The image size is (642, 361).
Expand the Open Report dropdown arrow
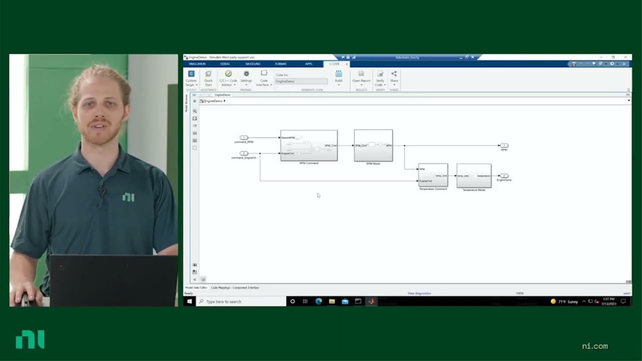tap(361, 85)
